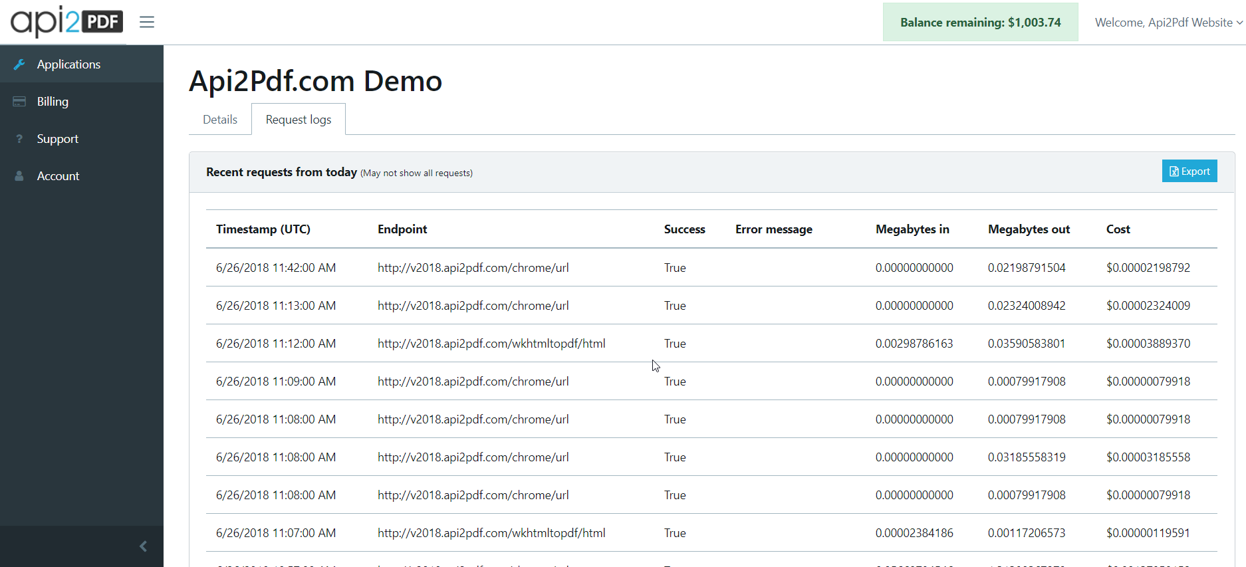The width and height of the screenshot is (1246, 567).
Task: Click the Export button
Action: click(1189, 171)
